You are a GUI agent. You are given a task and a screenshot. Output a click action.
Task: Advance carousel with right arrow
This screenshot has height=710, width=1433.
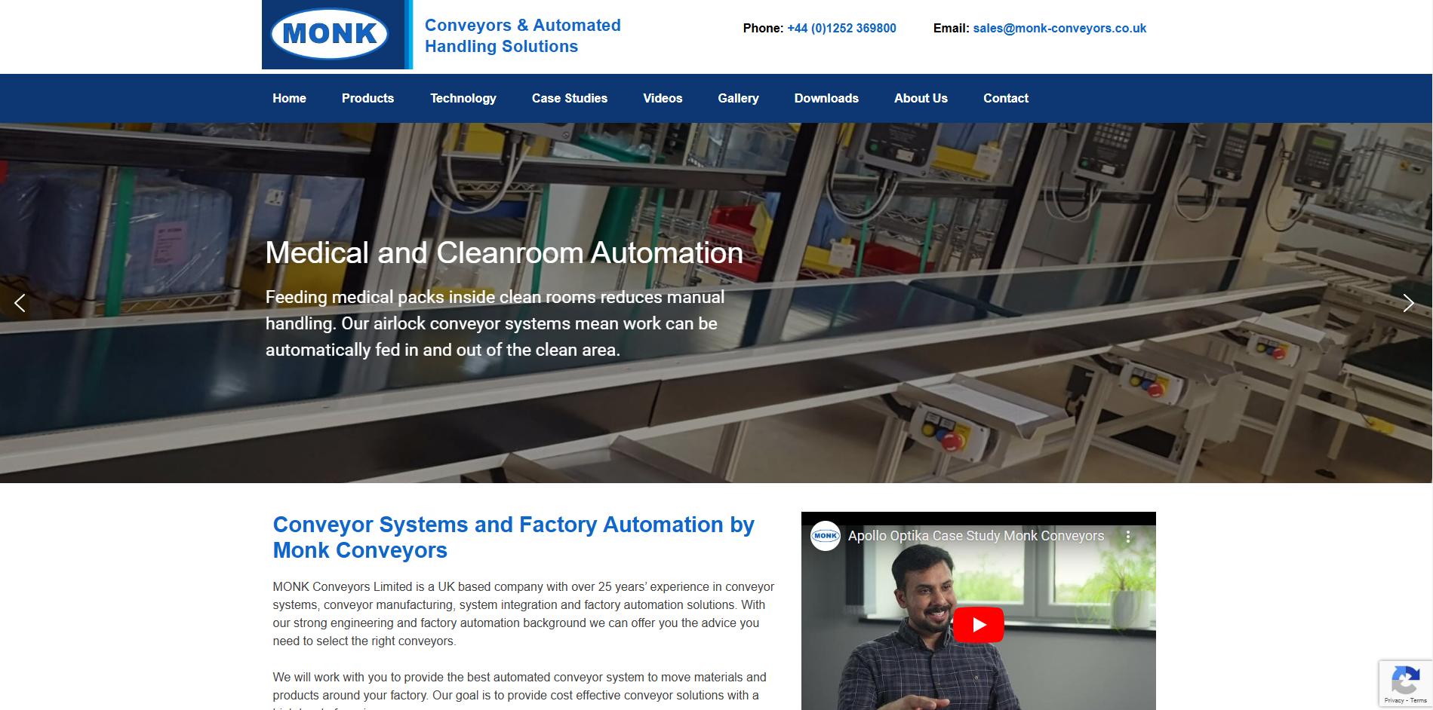pyautogui.click(x=1407, y=303)
